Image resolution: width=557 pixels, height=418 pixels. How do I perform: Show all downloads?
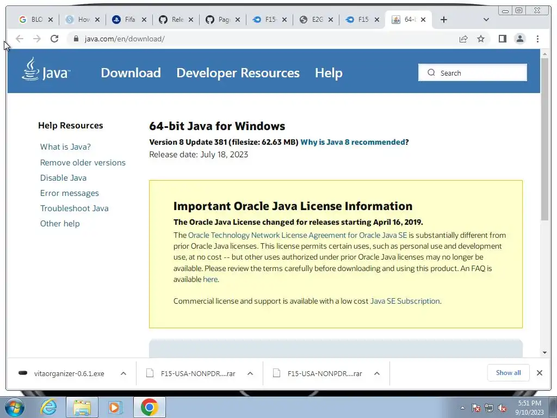[x=509, y=373]
